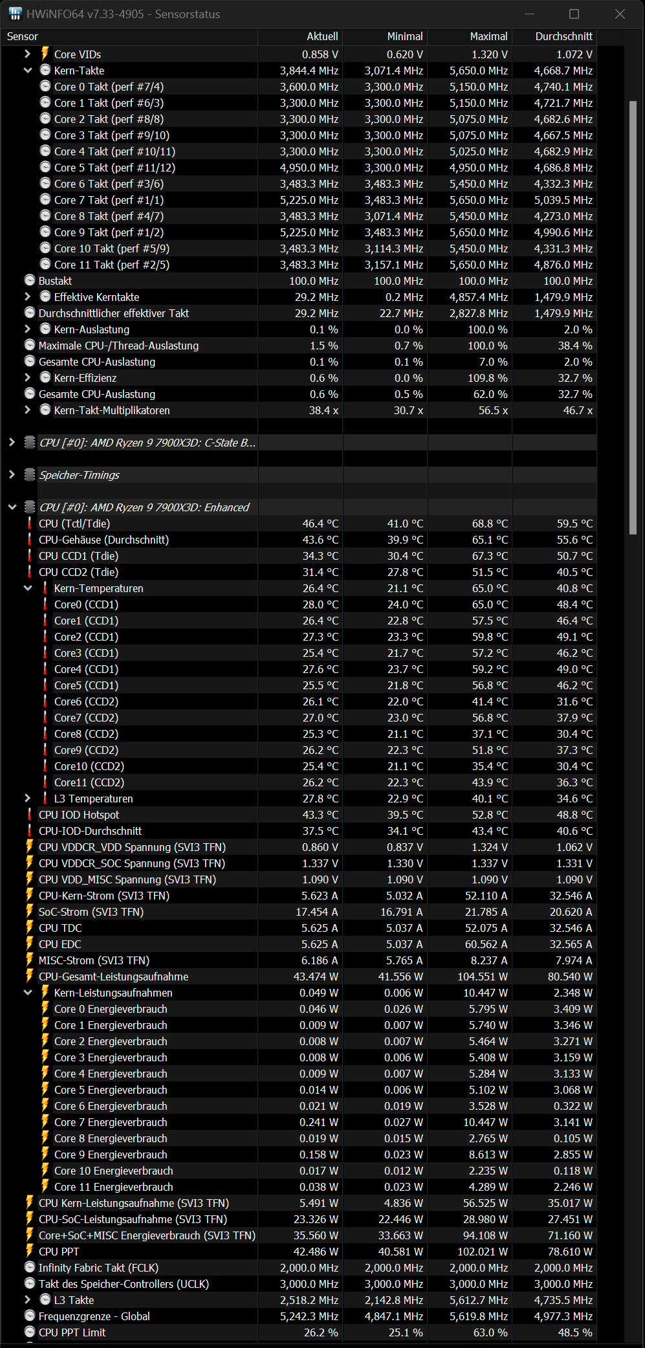Click thermometer icon beside Kern-Temperaturen

(x=45, y=588)
